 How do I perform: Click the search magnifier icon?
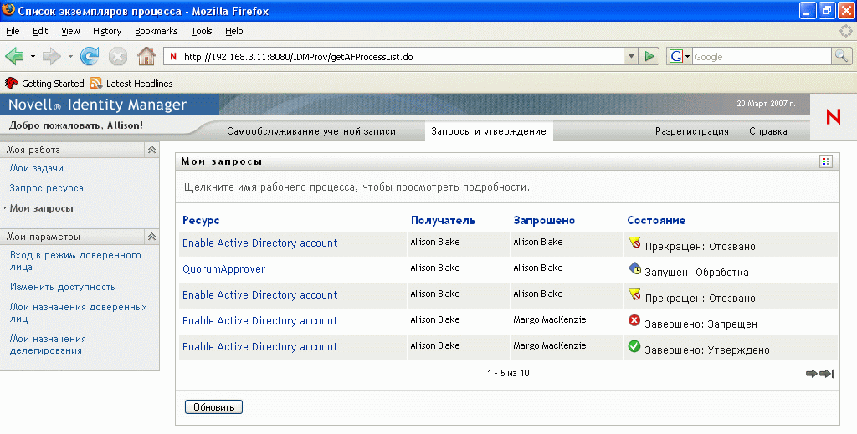click(x=841, y=57)
